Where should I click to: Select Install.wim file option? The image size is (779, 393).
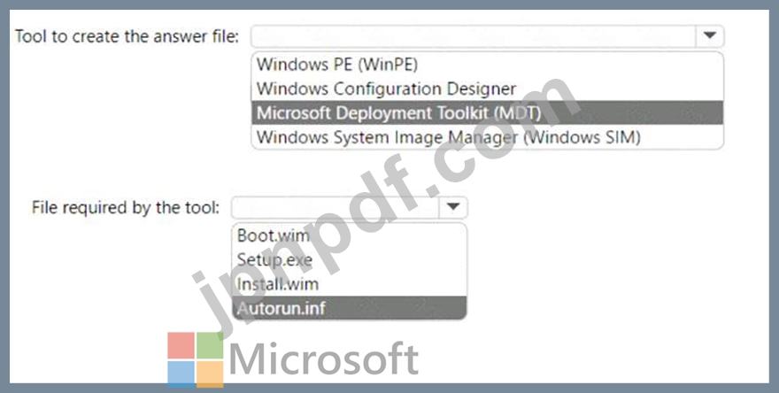click(350, 284)
